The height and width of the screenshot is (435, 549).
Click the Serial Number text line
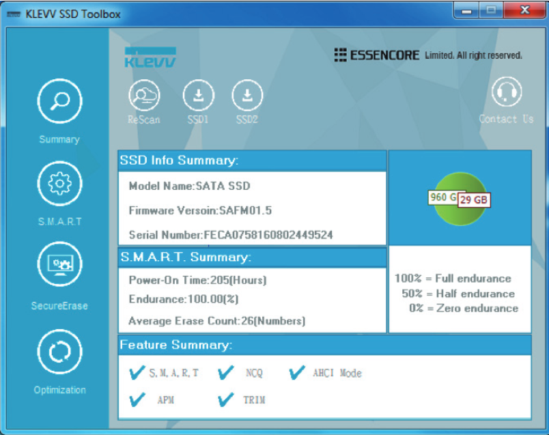pos(231,235)
